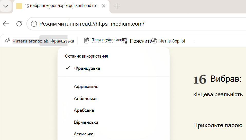Click the article heading '16 Вибрав:'
246x140 pixels.
point(217,79)
